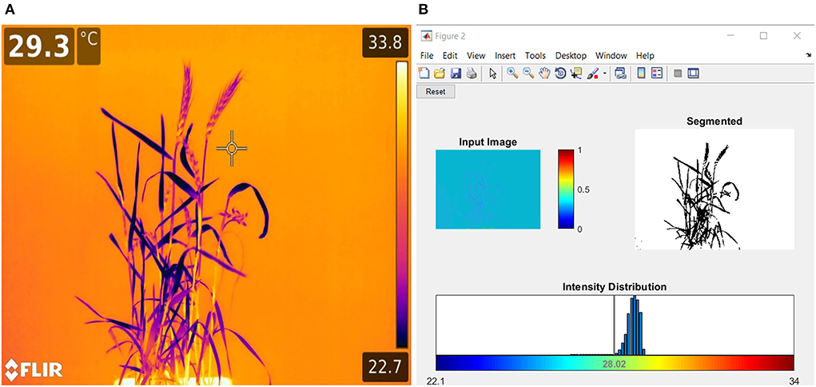Insert a legend using the toolbar icon
Viewport: 816px width, 387px height.
click(657, 74)
